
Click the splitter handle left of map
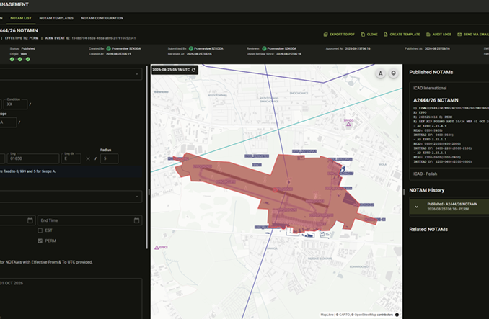[x=149, y=192]
